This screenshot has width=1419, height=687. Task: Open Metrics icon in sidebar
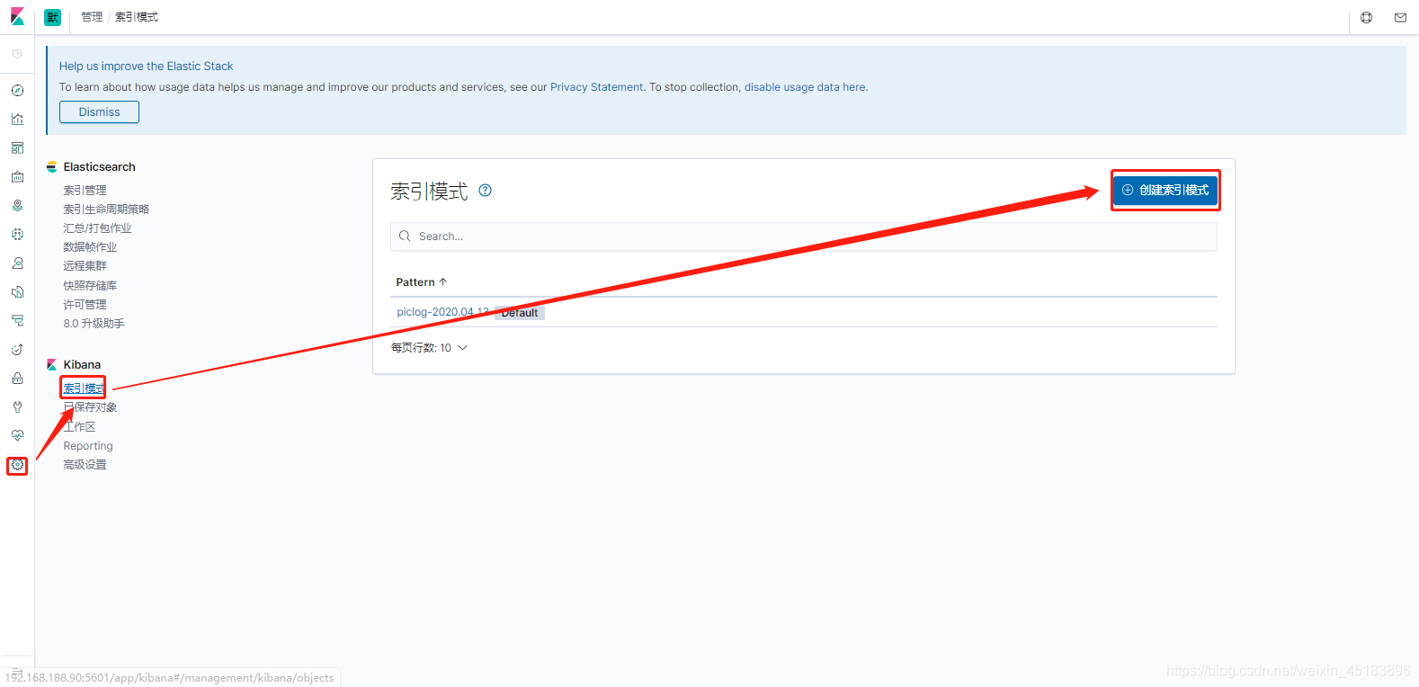(x=17, y=263)
